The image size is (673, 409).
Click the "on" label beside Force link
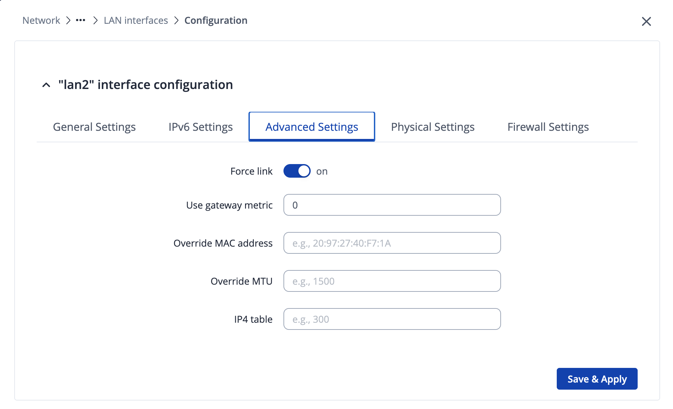pyautogui.click(x=322, y=172)
